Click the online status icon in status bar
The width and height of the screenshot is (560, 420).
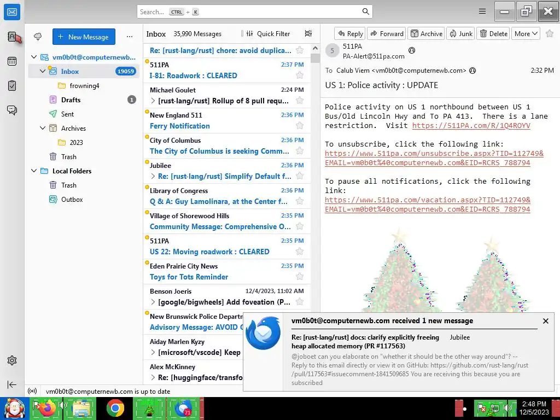32,391
